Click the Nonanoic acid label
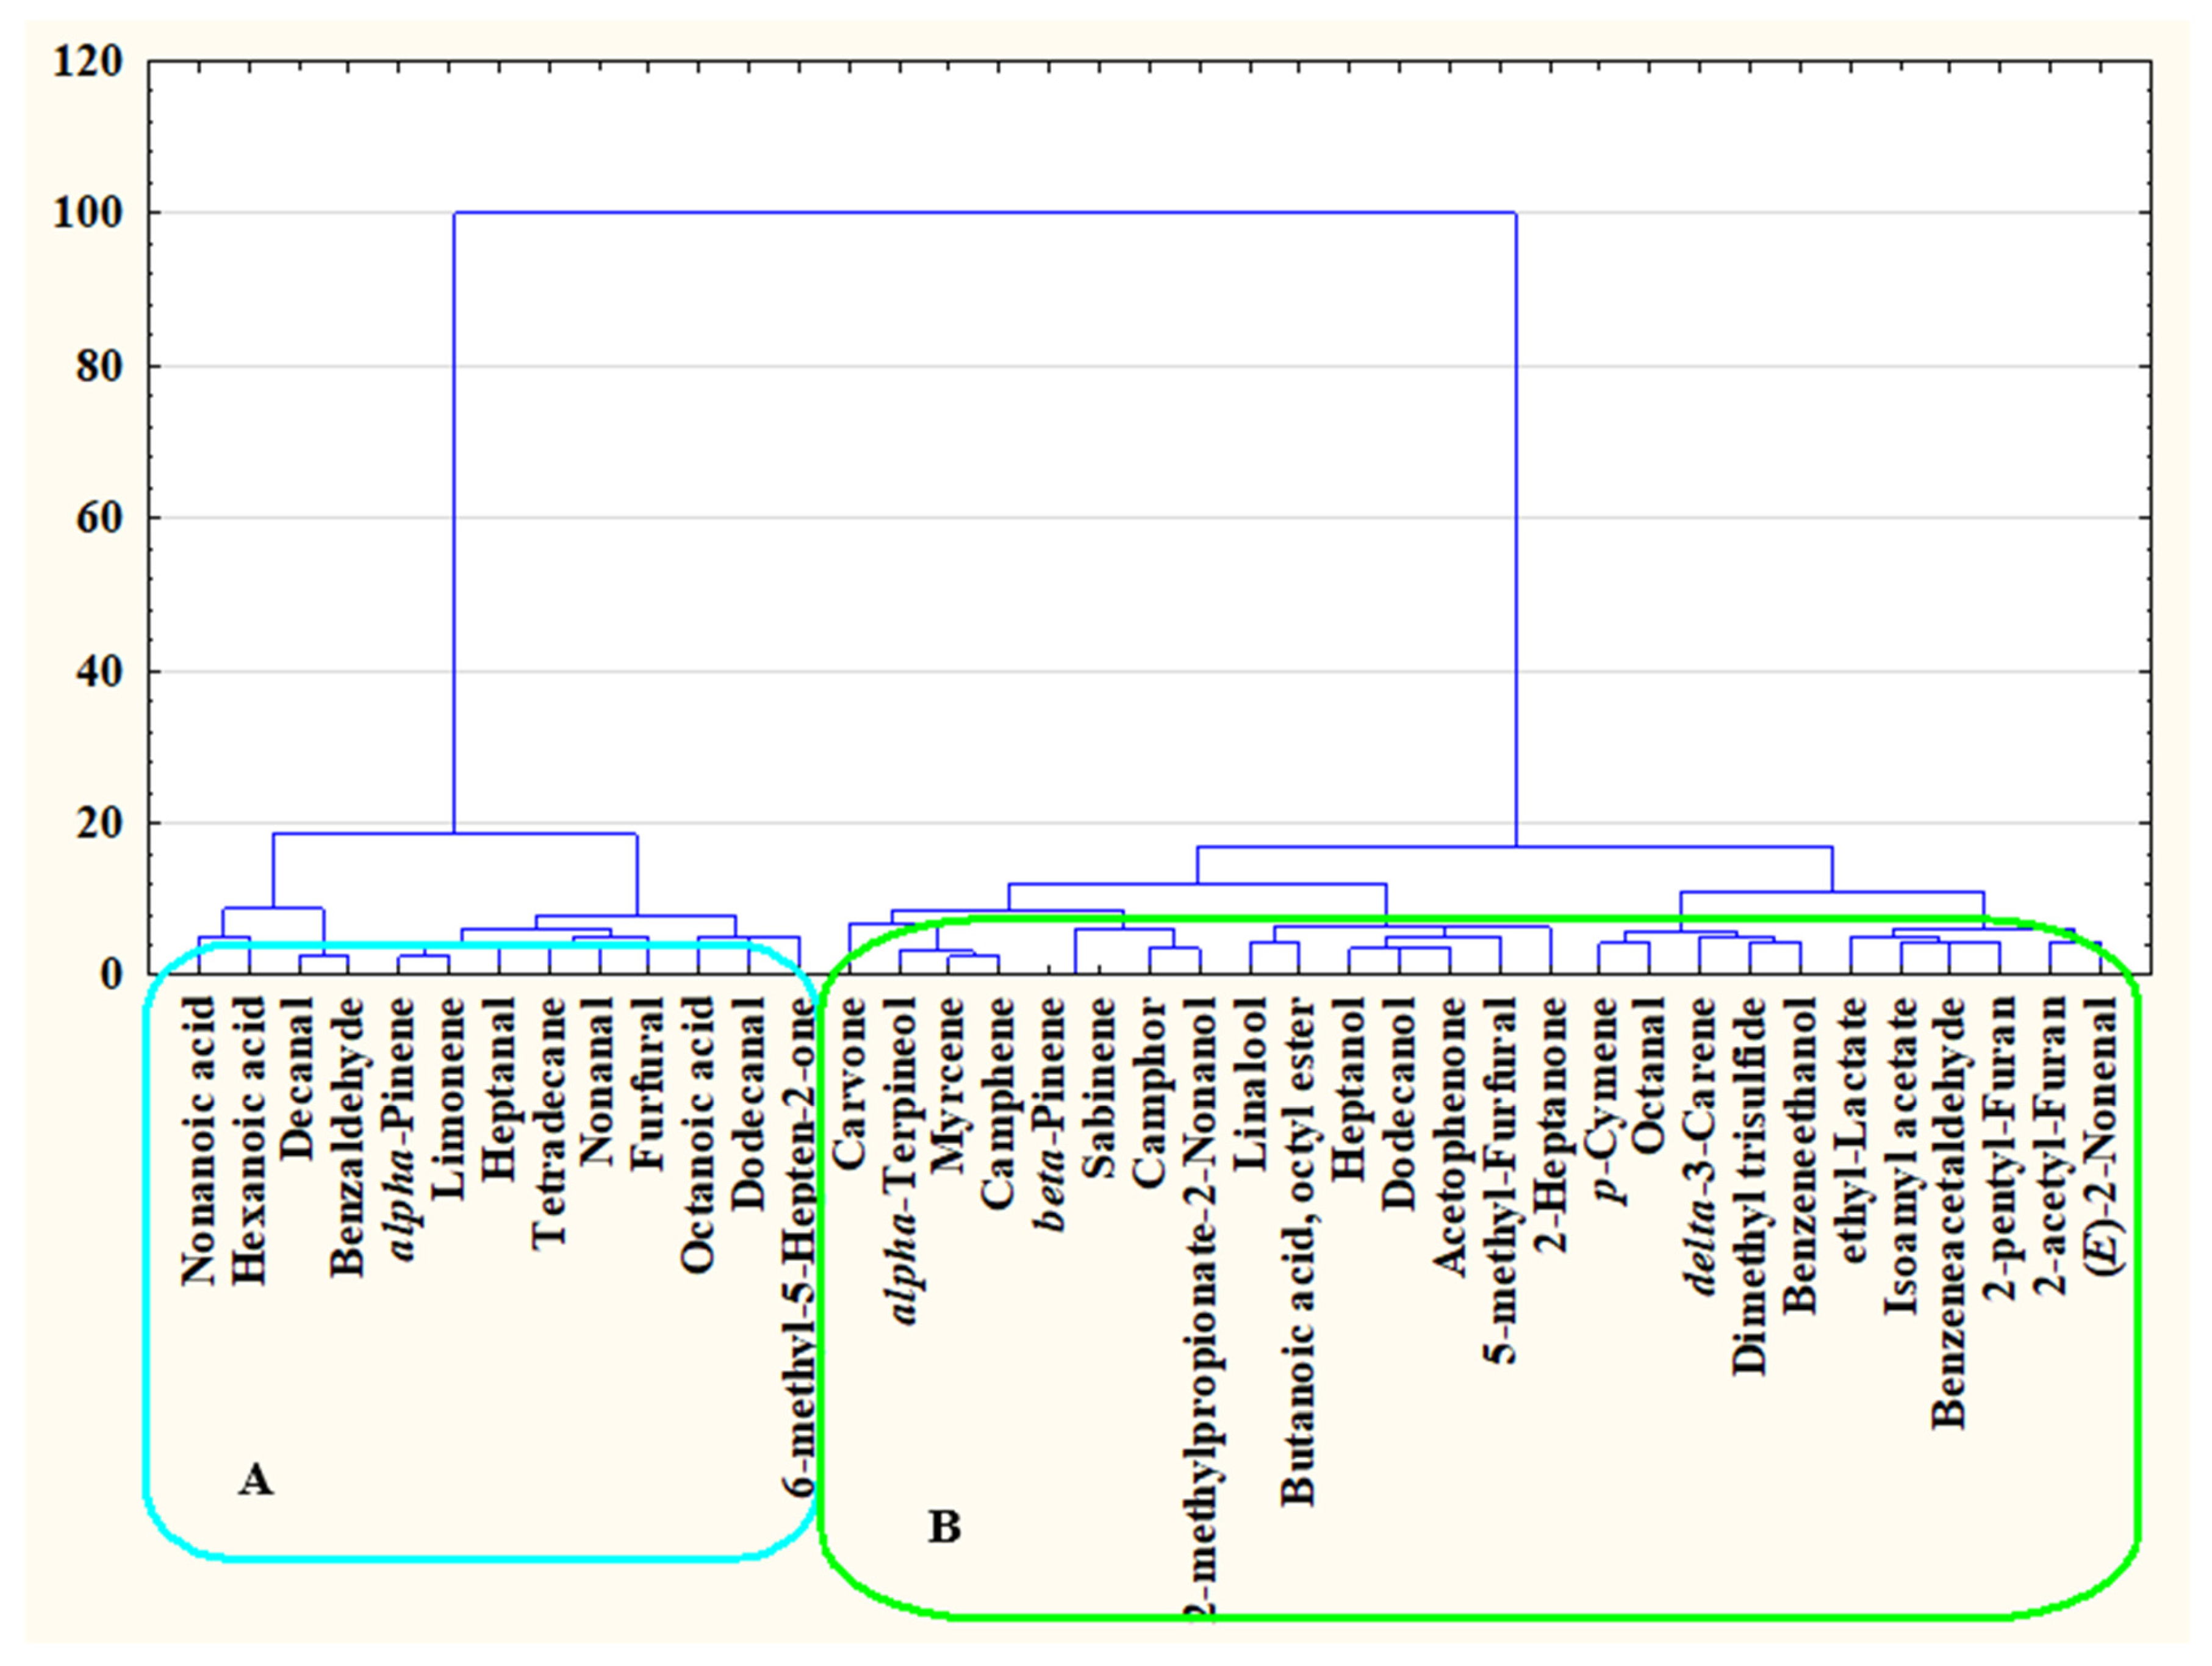Screen dimensions: 2212x1666 pos(199,1141)
